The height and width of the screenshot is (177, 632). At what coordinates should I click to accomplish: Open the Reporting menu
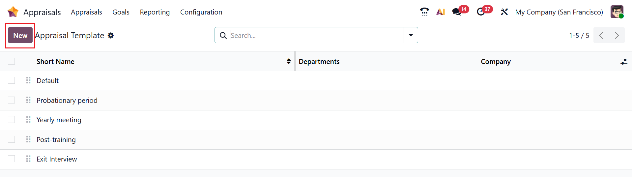(155, 12)
